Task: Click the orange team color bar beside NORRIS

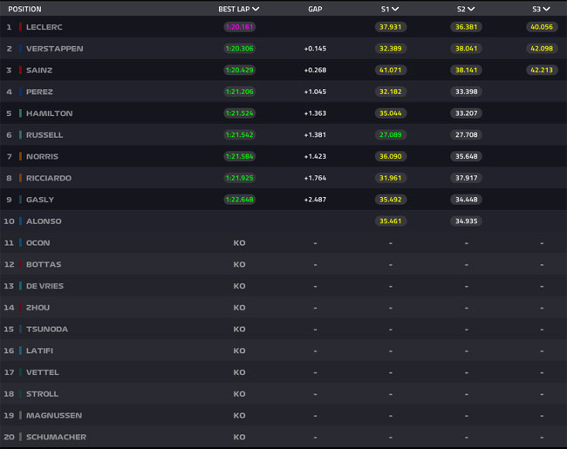Action: pos(20,157)
